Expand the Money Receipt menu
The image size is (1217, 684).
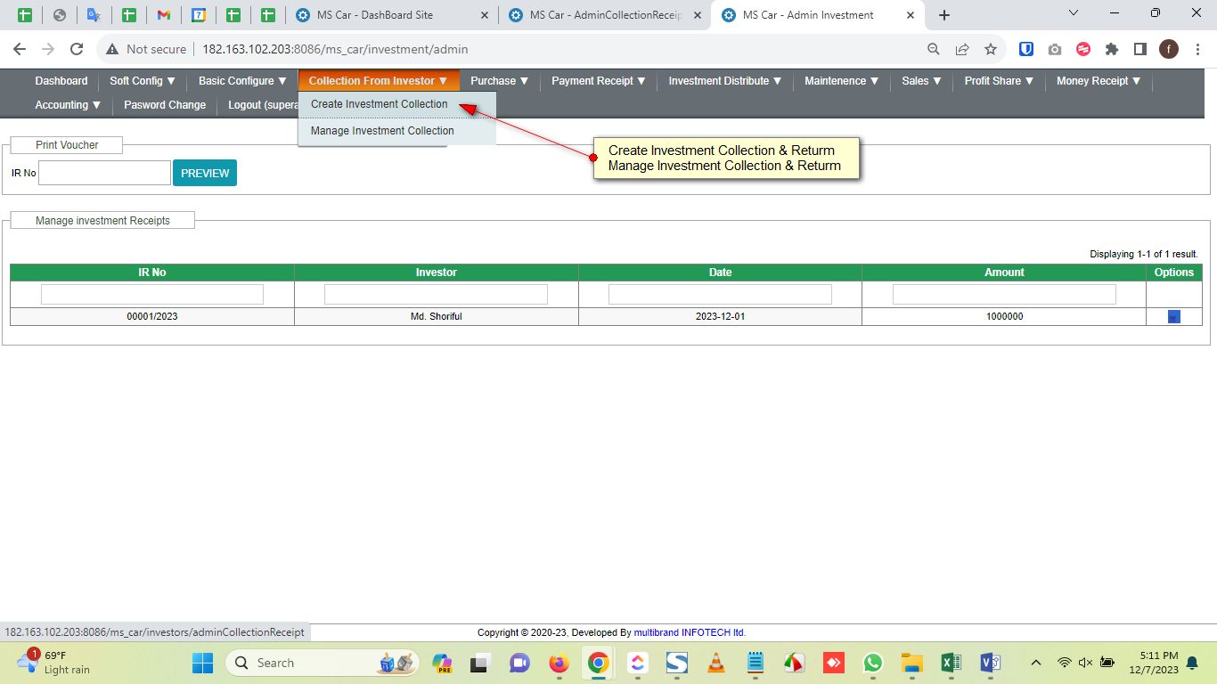click(x=1099, y=81)
